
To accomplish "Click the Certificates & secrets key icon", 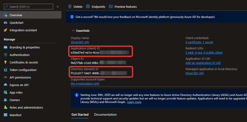I will coord(5,62).
